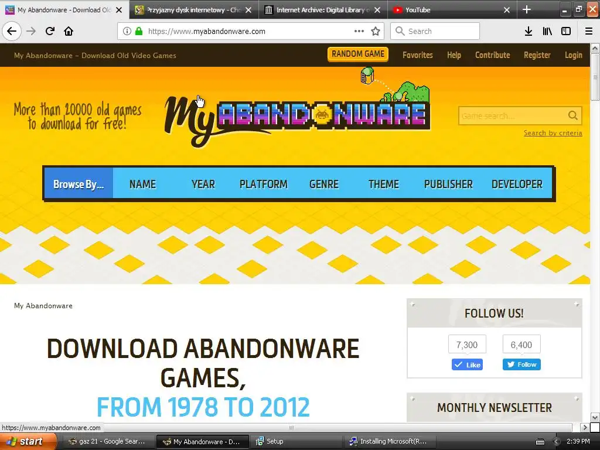Browse games by THEME

pos(383,184)
